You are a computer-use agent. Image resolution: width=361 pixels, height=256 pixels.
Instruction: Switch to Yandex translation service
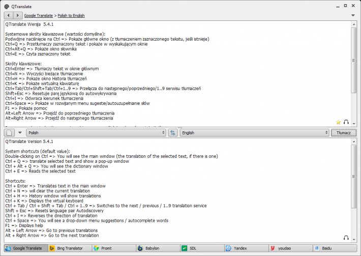click(x=247, y=248)
